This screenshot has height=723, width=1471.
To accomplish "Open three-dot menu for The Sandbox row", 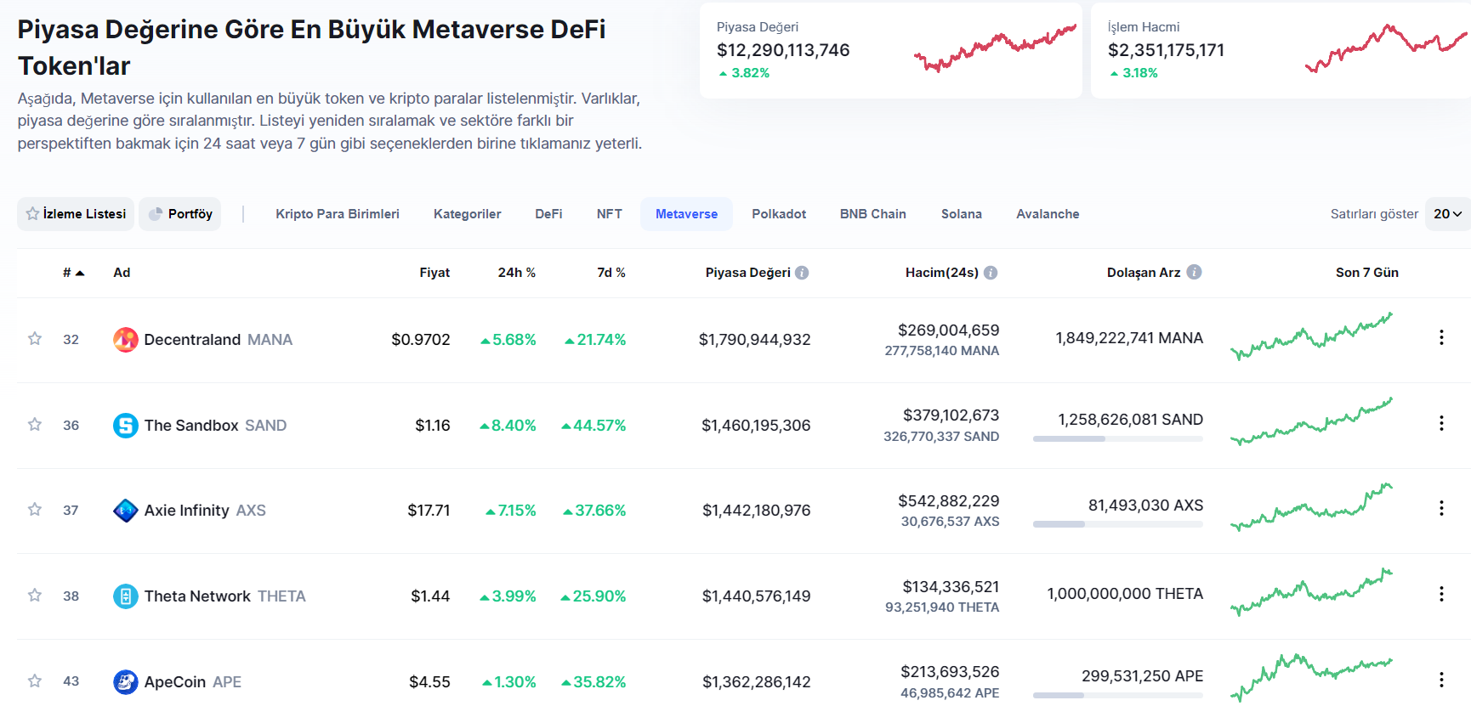I will (1441, 423).
